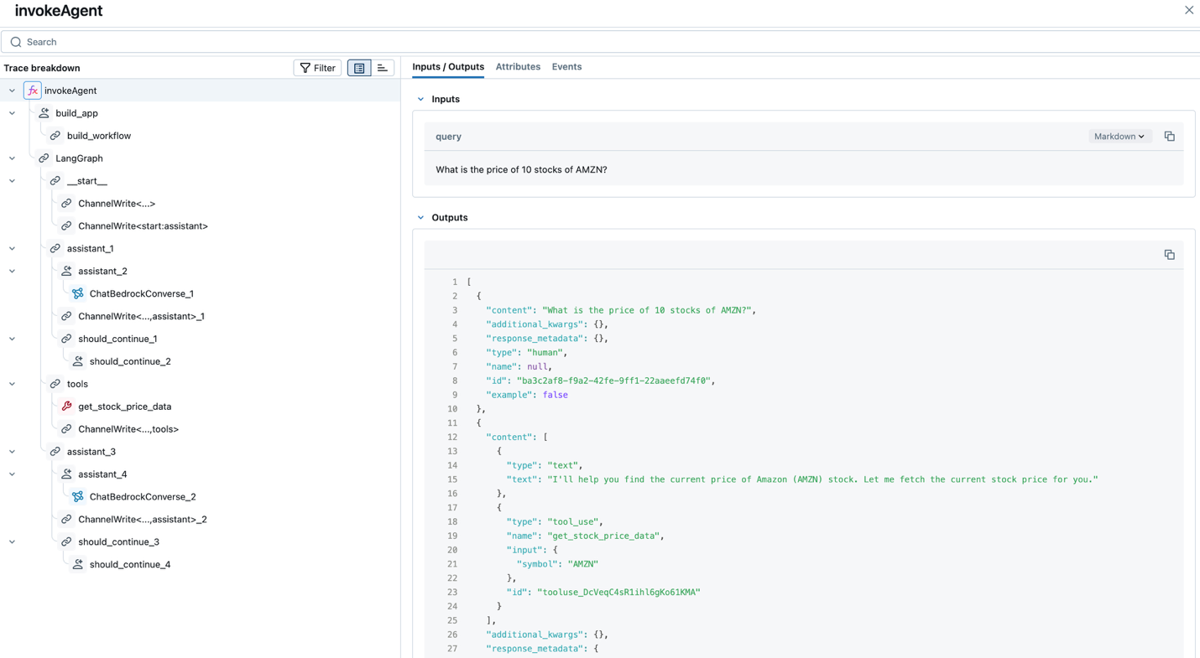Click the agent icon beside assistant_2
Image resolution: width=1200 pixels, height=658 pixels.
[66, 272]
